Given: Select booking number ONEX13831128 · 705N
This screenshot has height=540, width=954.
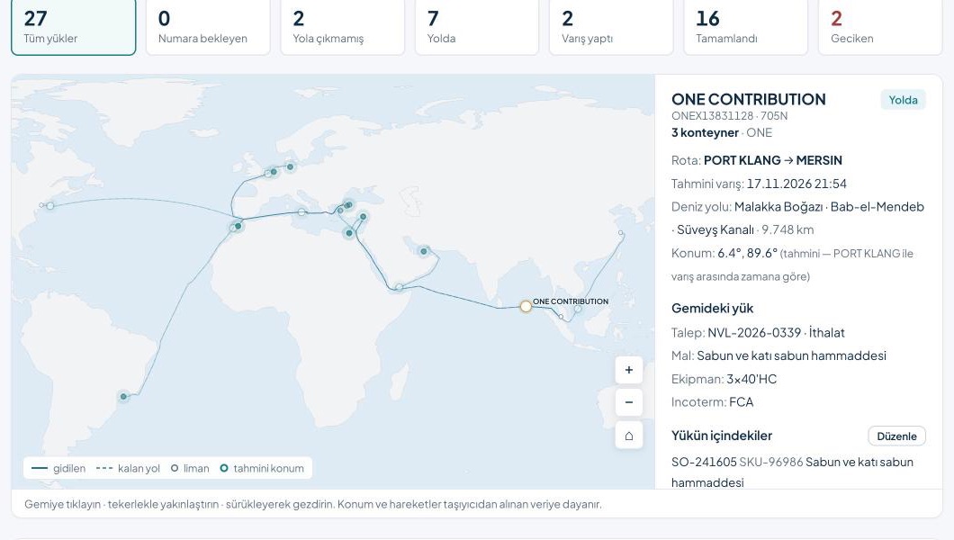Looking at the screenshot, I should (730, 115).
